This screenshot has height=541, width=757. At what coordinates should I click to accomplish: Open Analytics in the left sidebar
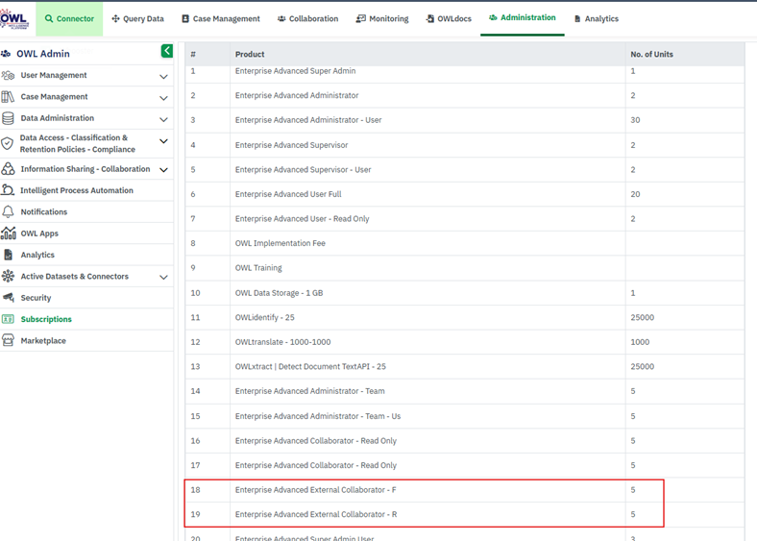(37, 255)
